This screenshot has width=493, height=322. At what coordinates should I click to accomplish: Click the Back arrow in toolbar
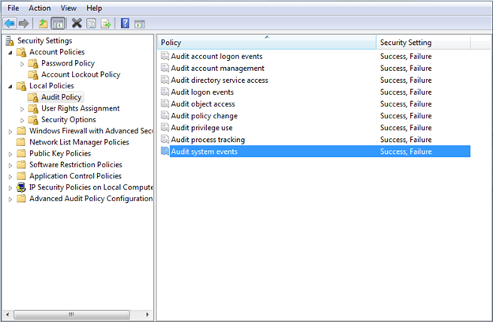click(9, 24)
